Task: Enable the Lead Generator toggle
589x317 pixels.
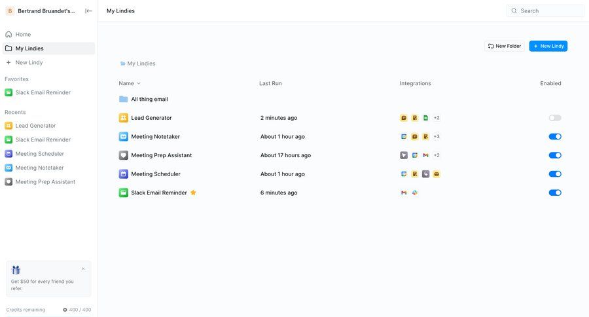Action: 555,118
